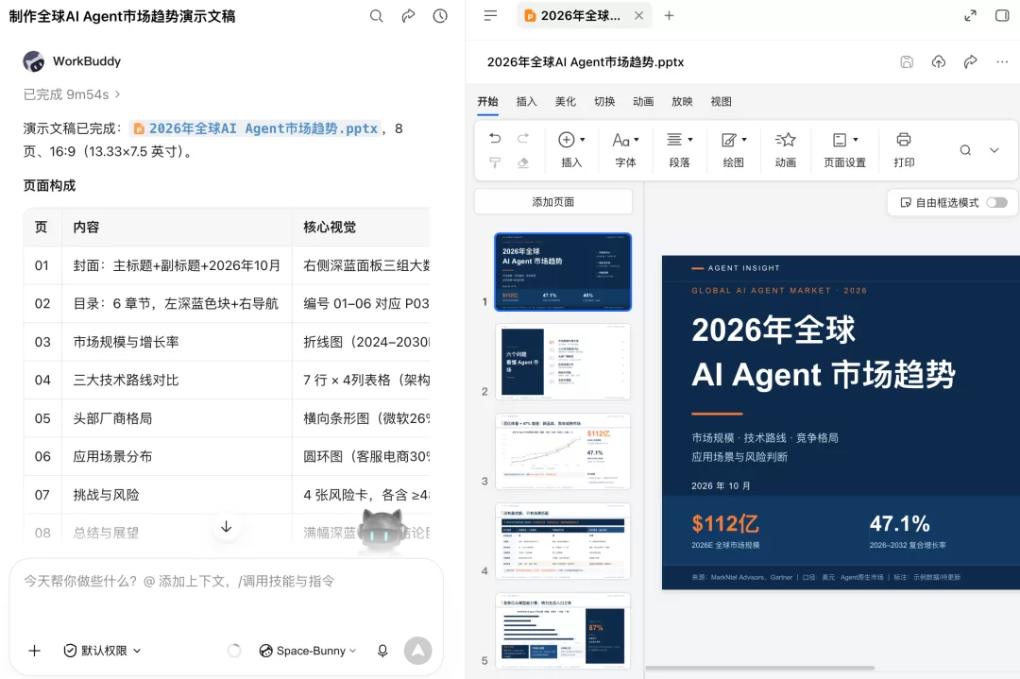The width and height of the screenshot is (1020, 679).
Task: Close the 2026年全球 file tab
Action: (638, 16)
